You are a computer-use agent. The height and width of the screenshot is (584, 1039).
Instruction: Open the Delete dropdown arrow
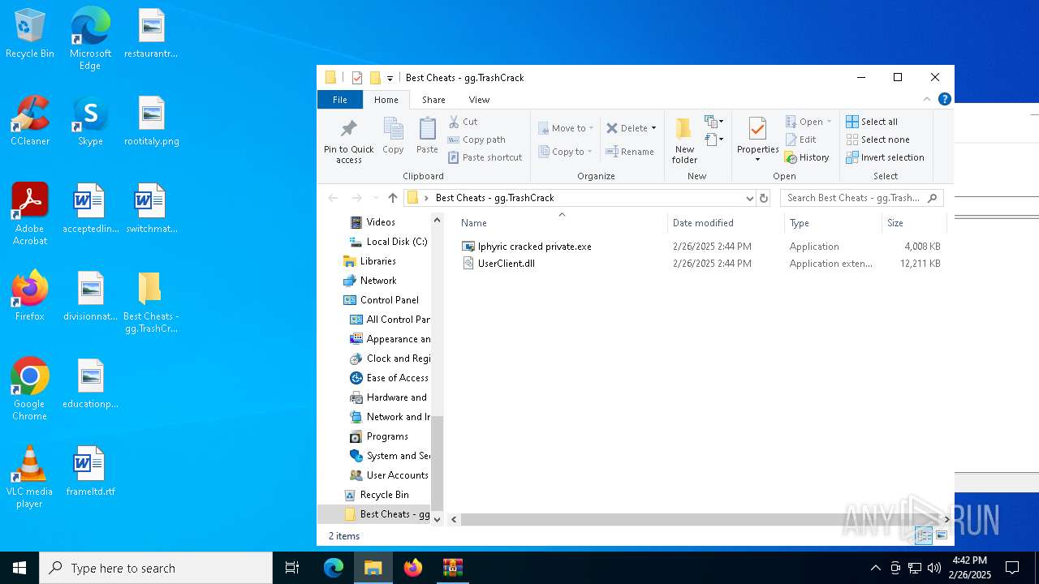654,128
